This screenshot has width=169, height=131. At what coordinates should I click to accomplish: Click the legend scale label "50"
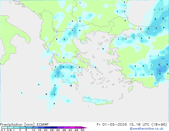(82, 130)
